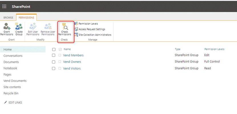The height and width of the screenshot is (114, 237).
Task: Toggle the select-all checkbox in the header
Action: click(x=54, y=49)
